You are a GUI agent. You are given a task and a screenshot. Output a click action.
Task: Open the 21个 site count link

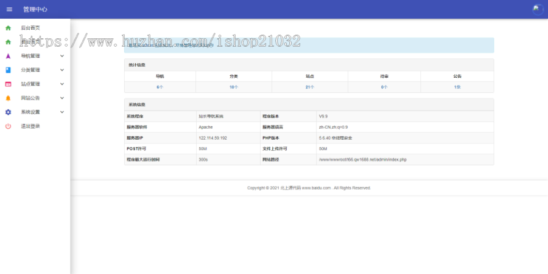pos(310,87)
